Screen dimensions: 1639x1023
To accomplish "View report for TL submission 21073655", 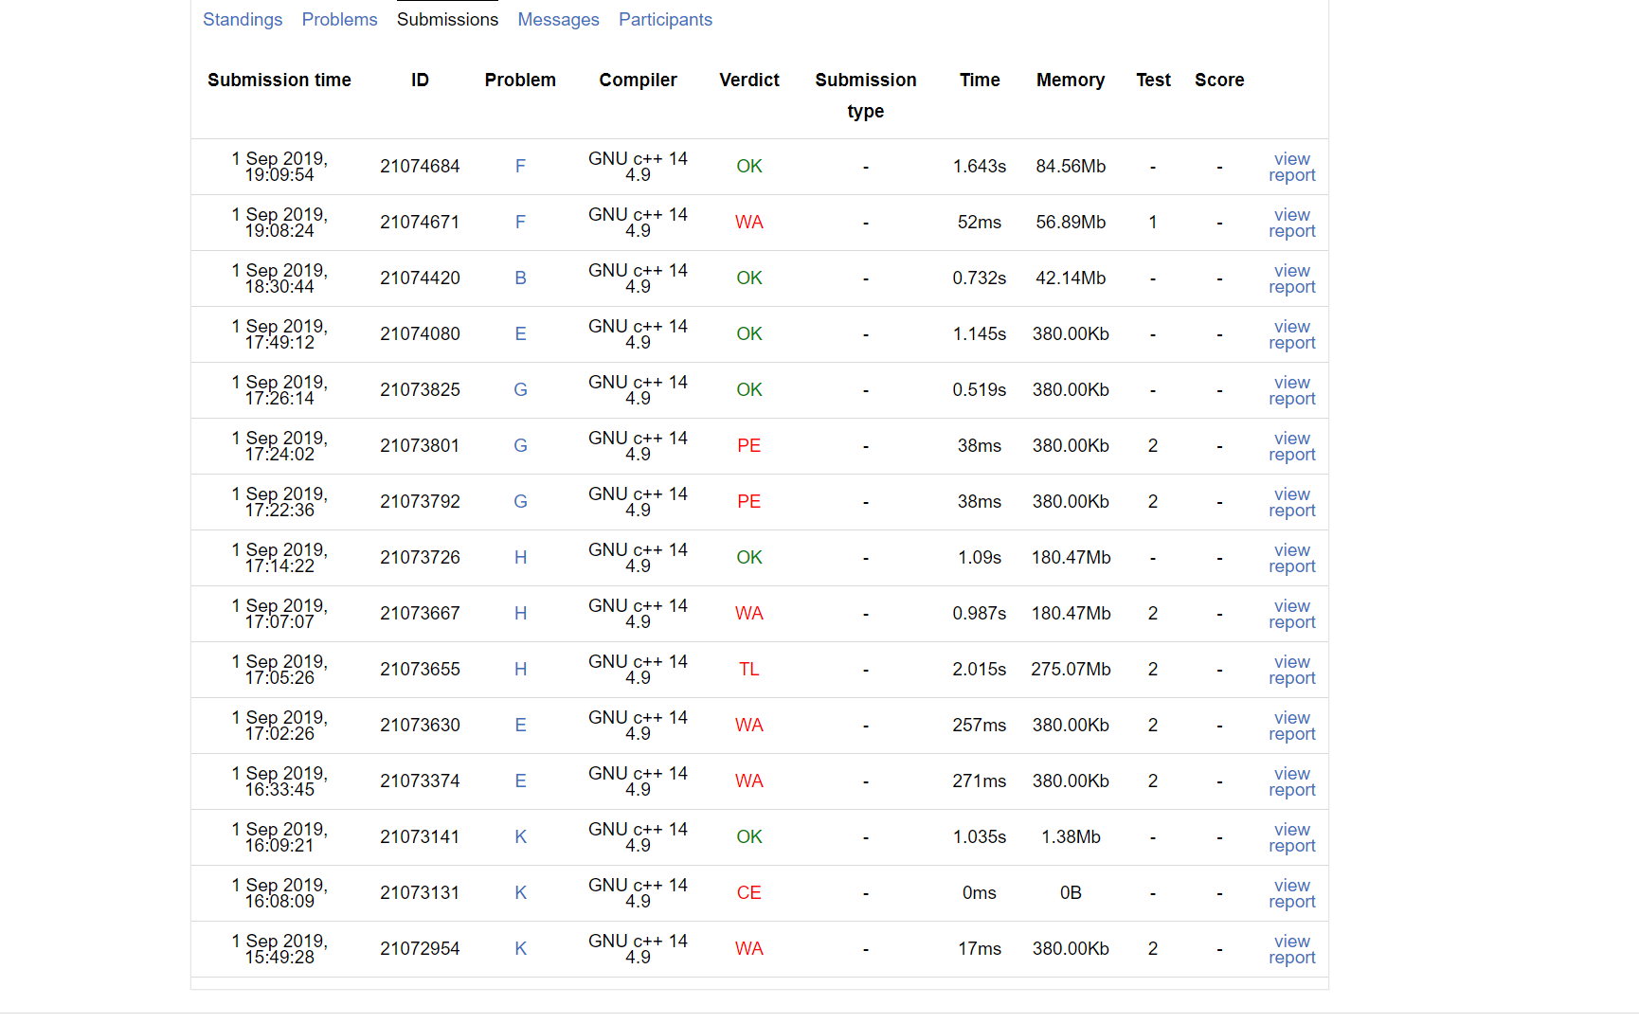I will click(x=1291, y=670).
